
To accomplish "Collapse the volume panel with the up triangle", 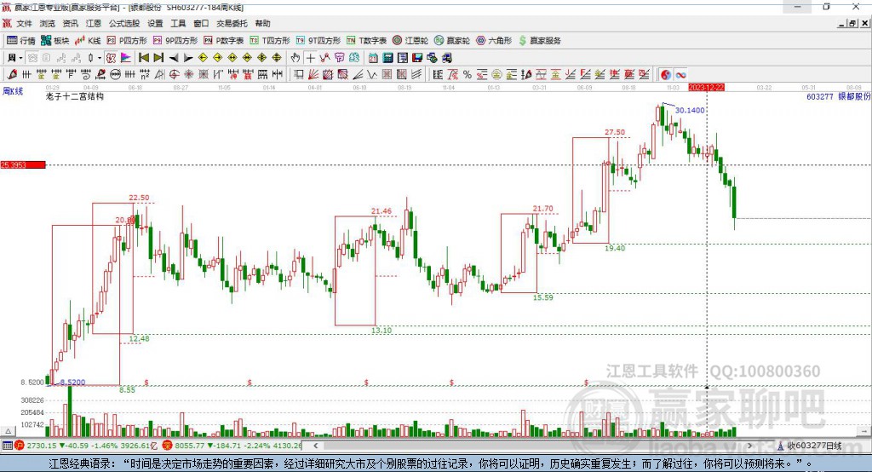I will coord(9,431).
